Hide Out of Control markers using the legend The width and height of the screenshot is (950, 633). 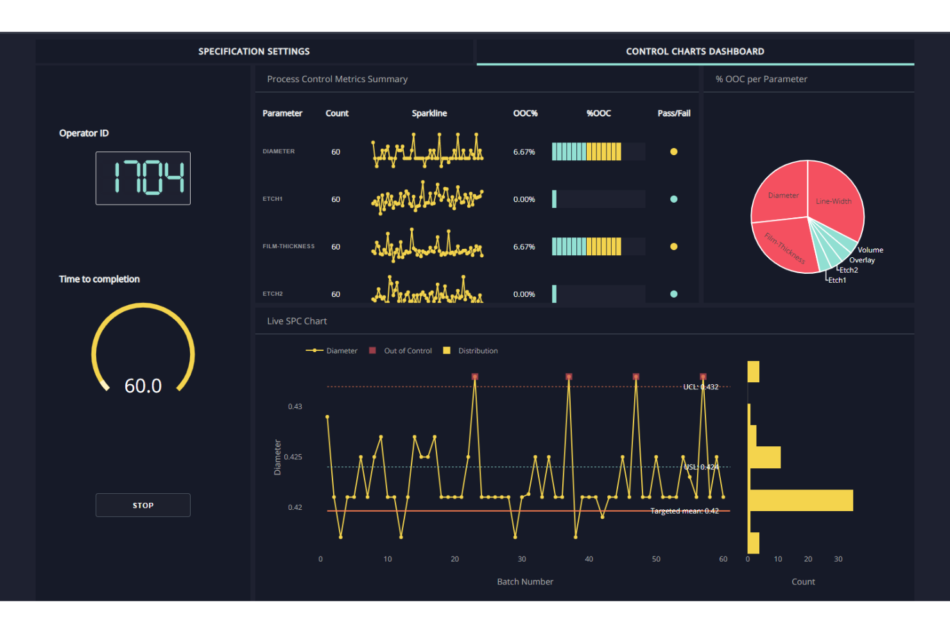pyautogui.click(x=401, y=350)
